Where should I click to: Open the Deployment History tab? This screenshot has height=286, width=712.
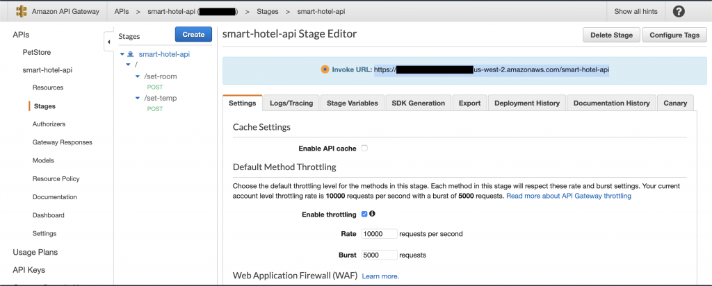pyautogui.click(x=527, y=103)
